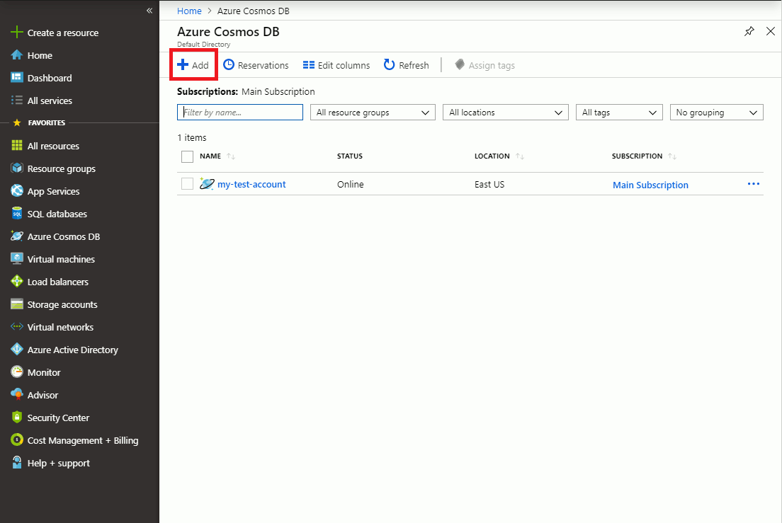The height and width of the screenshot is (523, 782).
Task: Pin the Azure Cosmos DB blade
Action: tap(749, 32)
